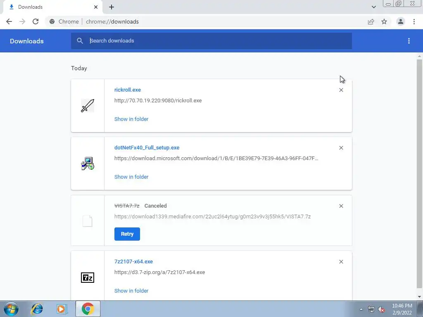Click the forward navigation arrow

(22, 21)
